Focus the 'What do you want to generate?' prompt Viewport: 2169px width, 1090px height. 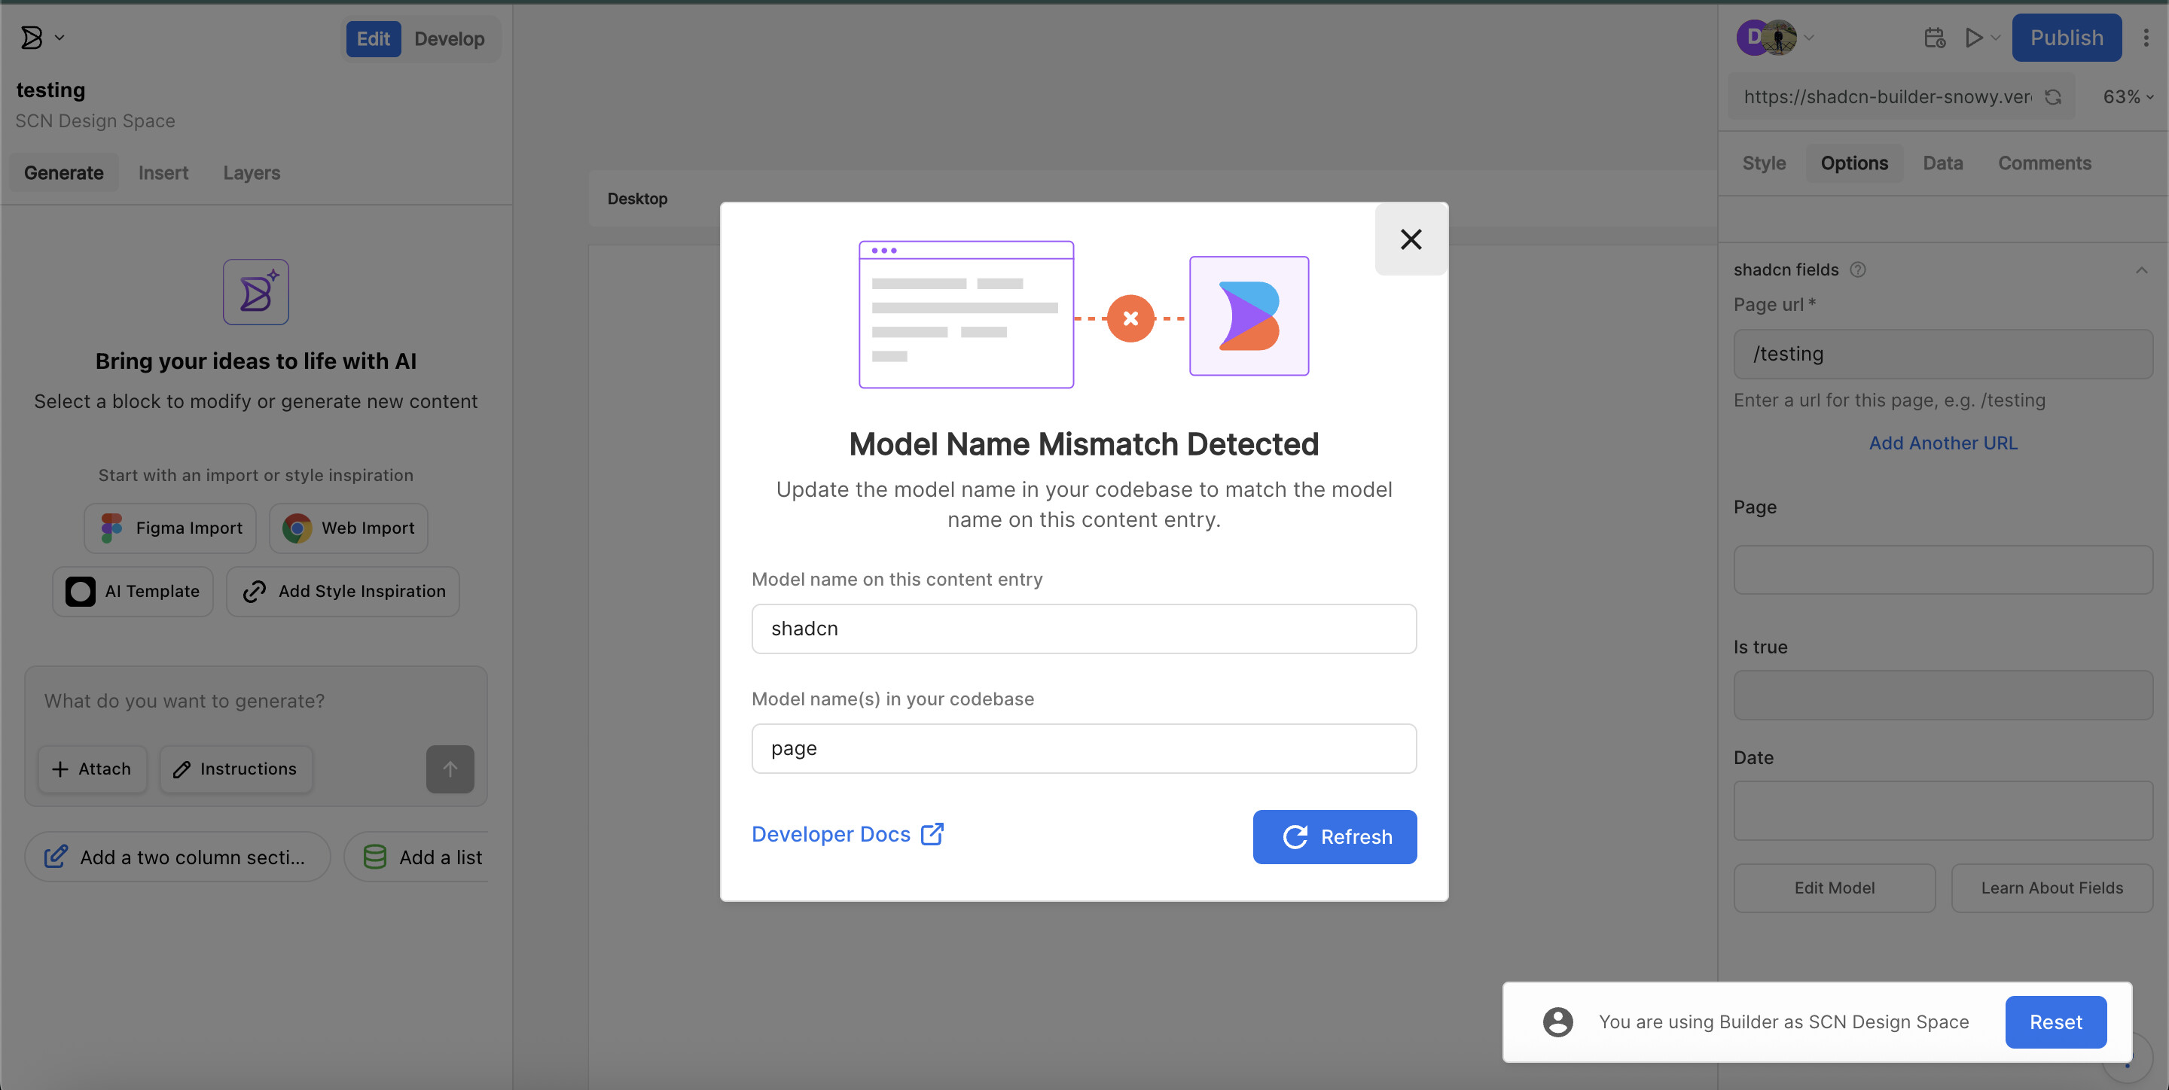(x=255, y=700)
